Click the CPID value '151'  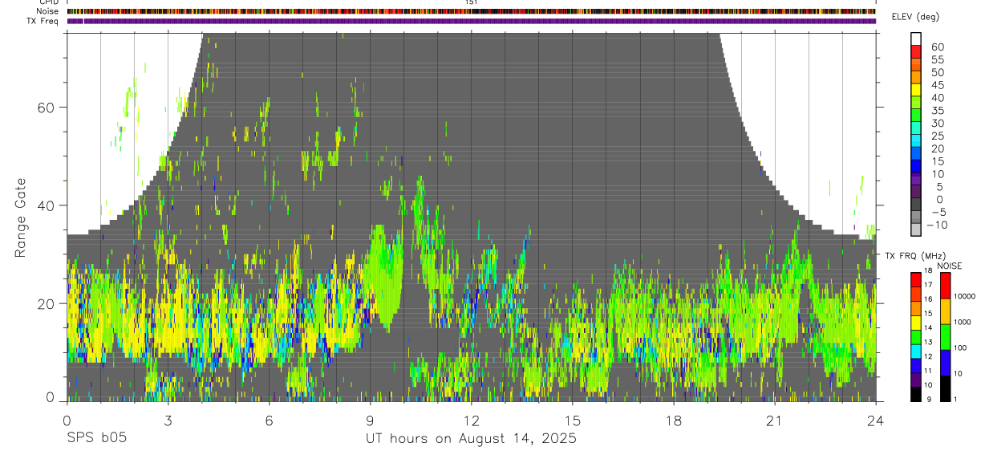point(472,2)
